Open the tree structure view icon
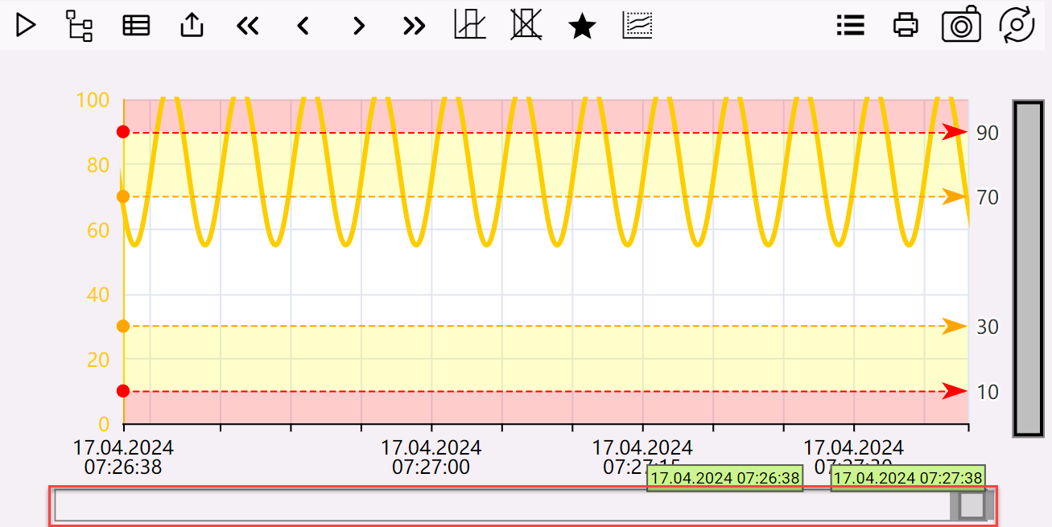This screenshot has height=527, width=1052. (79, 26)
